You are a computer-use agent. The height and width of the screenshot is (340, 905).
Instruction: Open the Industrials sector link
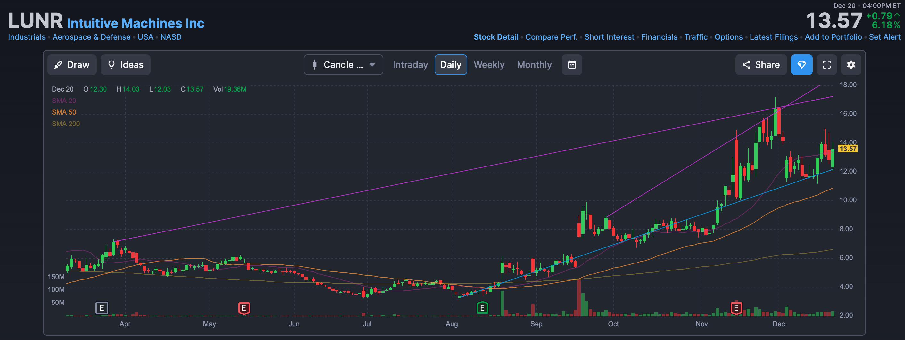click(27, 37)
